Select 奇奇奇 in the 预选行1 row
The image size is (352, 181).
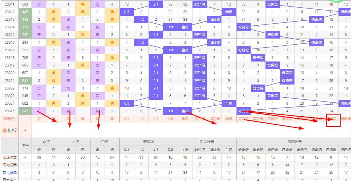click(244, 119)
